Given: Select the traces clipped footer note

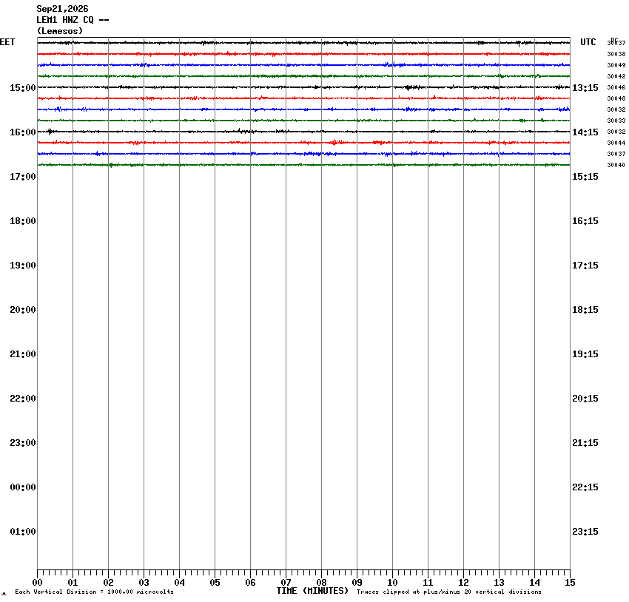Looking at the screenshot, I should click(x=449, y=592).
